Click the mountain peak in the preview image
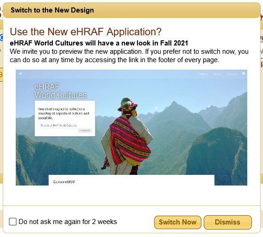The image size is (263, 237). pos(174,103)
